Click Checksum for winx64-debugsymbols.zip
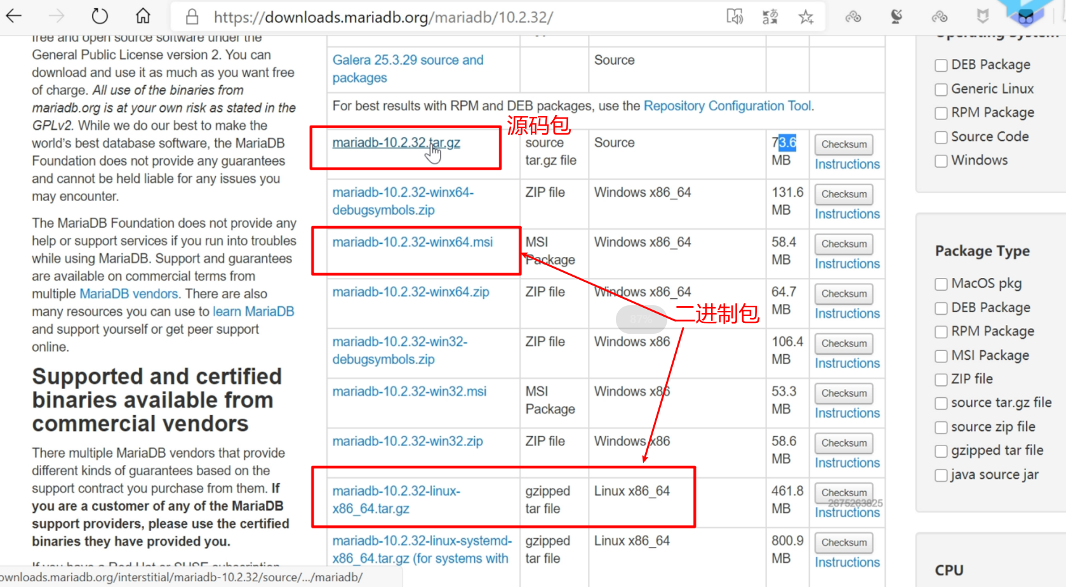 coord(844,194)
